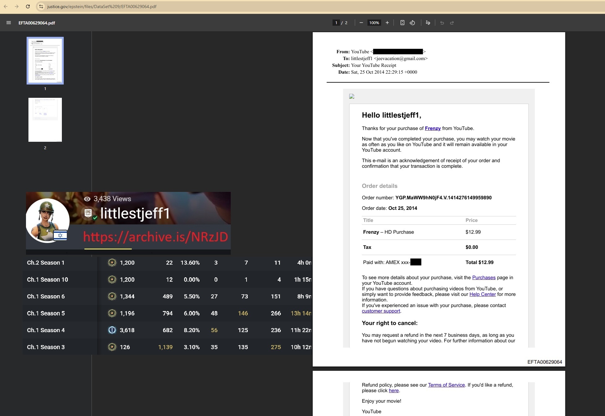Click the fit to page icon
Viewport: 605px width, 416px height.
pyautogui.click(x=402, y=23)
